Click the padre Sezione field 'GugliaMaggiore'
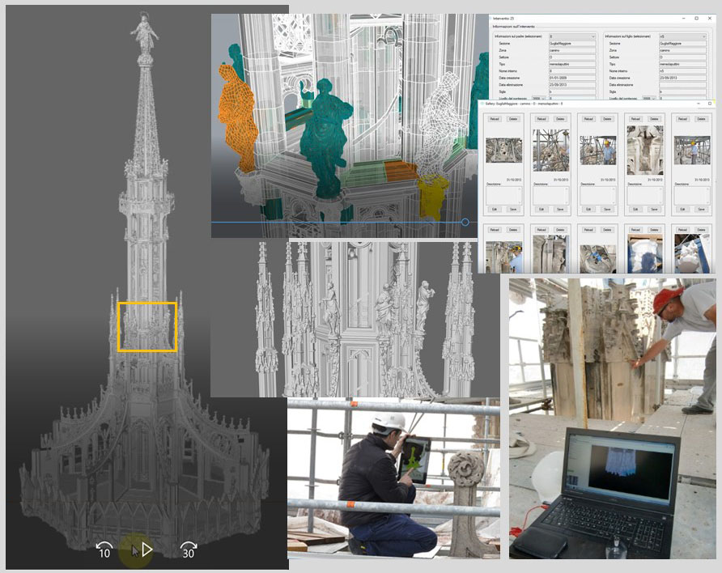The width and height of the screenshot is (722, 573). pos(572,43)
